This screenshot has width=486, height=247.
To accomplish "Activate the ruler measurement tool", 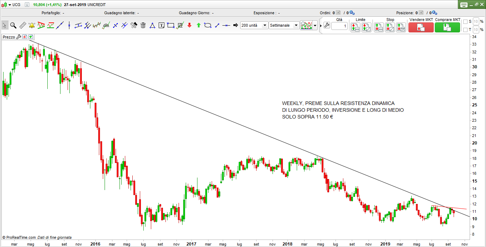I will [x=22, y=25].
